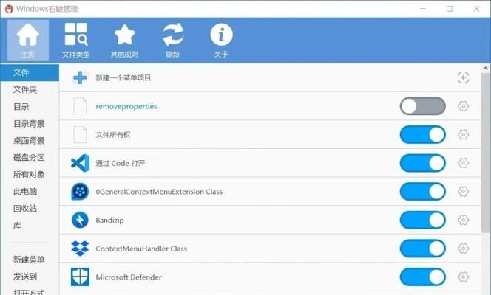Click the scrollbar up arrow

tap(486, 68)
